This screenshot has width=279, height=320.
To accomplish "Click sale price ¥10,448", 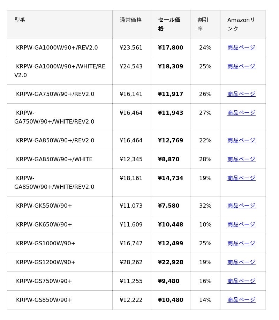I will (171, 224).
